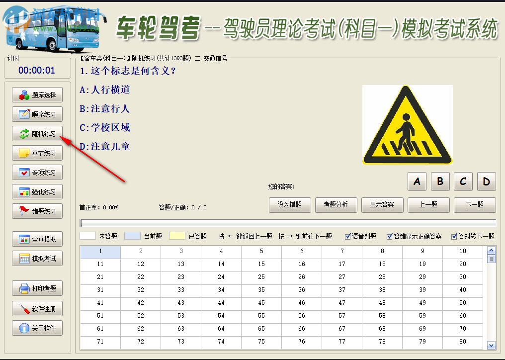The height and width of the screenshot is (360, 505).
Task: Open the 题库选择 question bank selector
Action: point(37,94)
